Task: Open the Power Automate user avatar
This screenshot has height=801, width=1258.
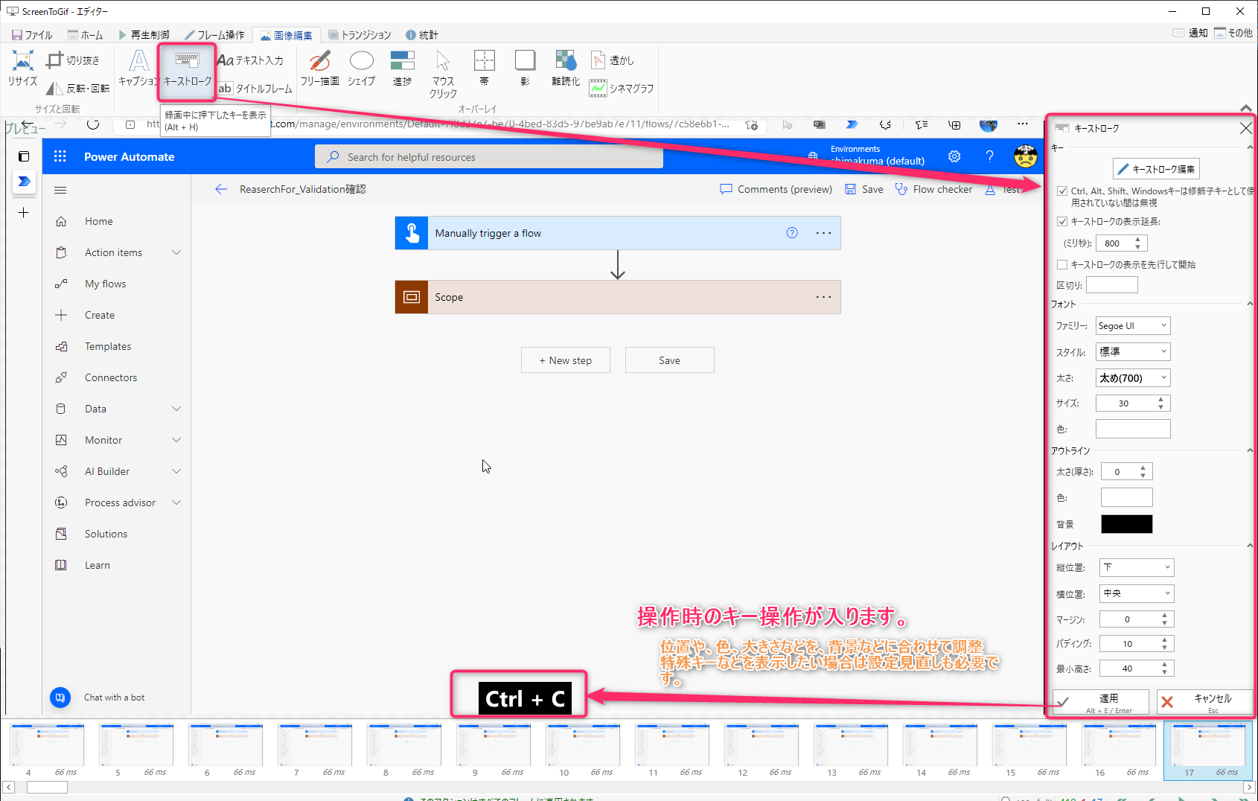Action: pyautogui.click(x=1026, y=156)
